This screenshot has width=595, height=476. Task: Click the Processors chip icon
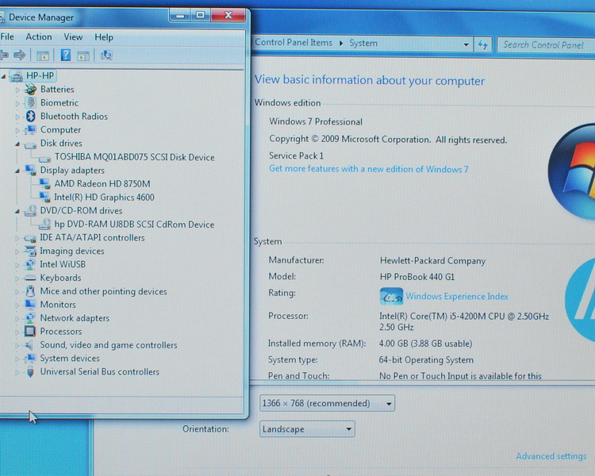point(30,332)
